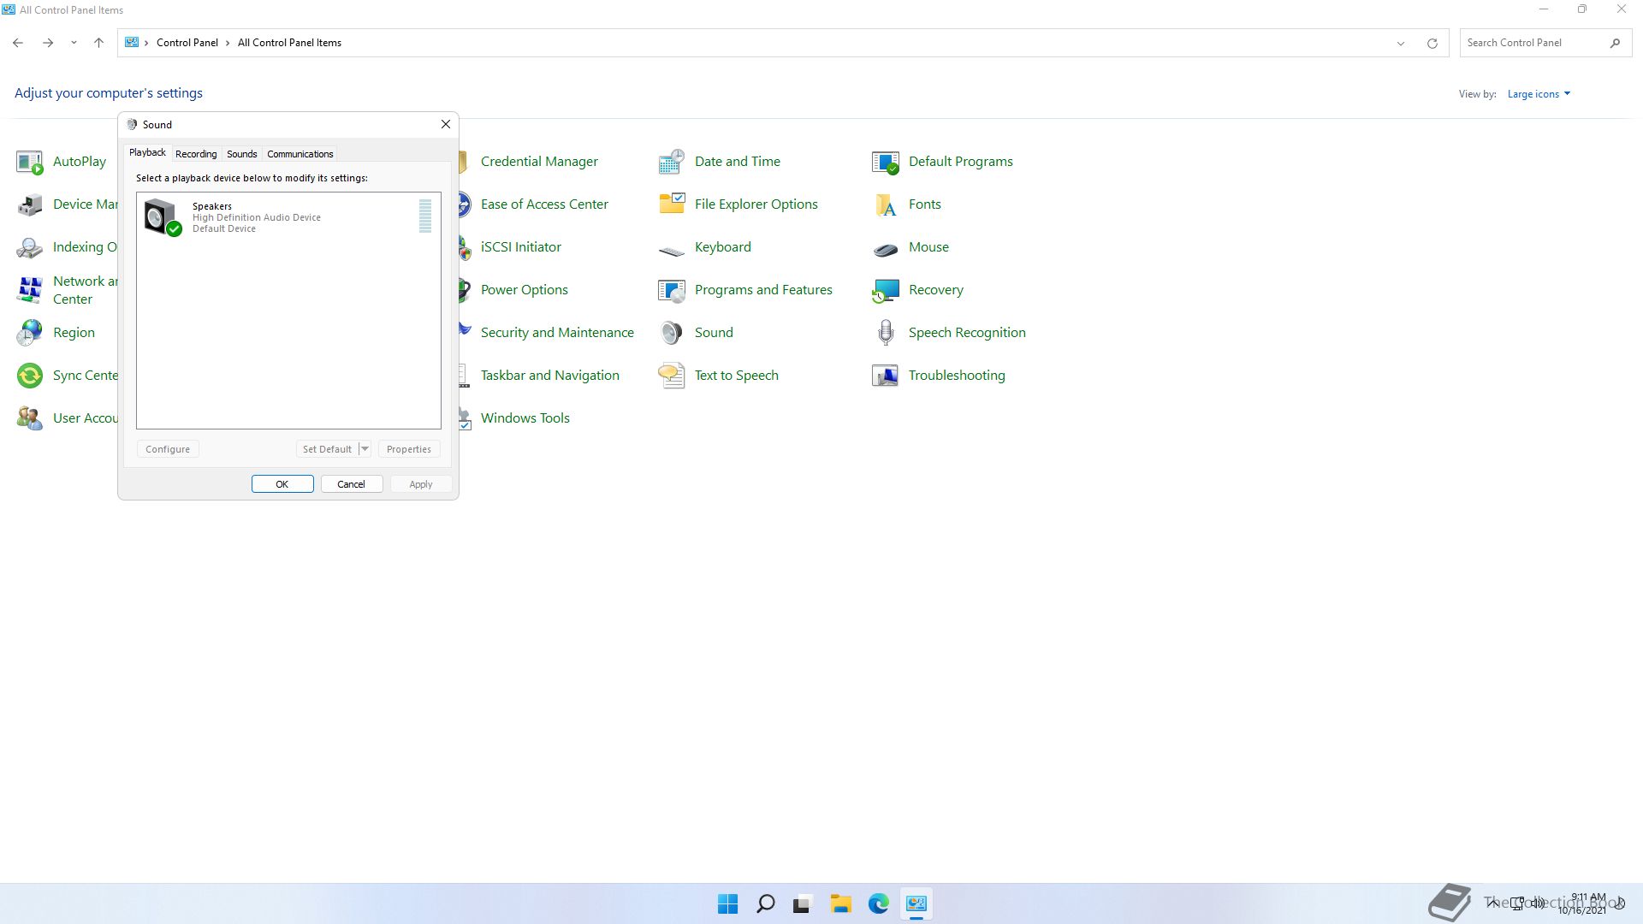
Task: Click the Recovery icon
Action: pos(885,290)
